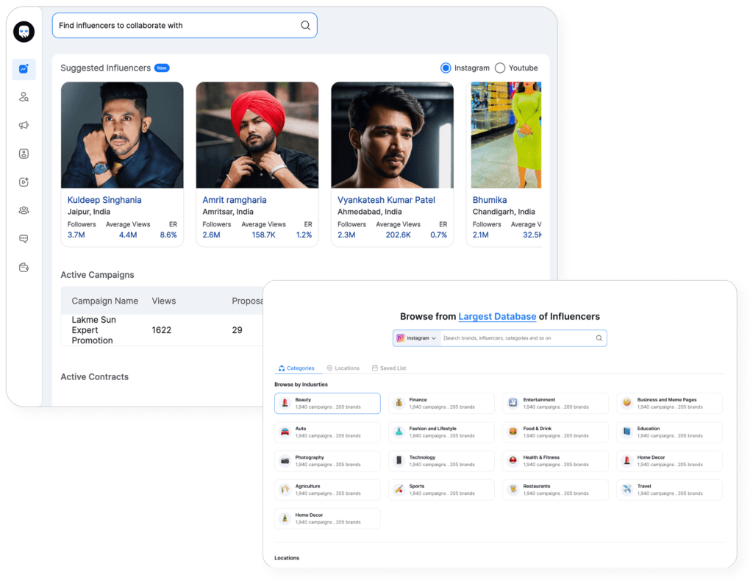
Task: Select the community icon in the sidebar
Action: [x=24, y=210]
